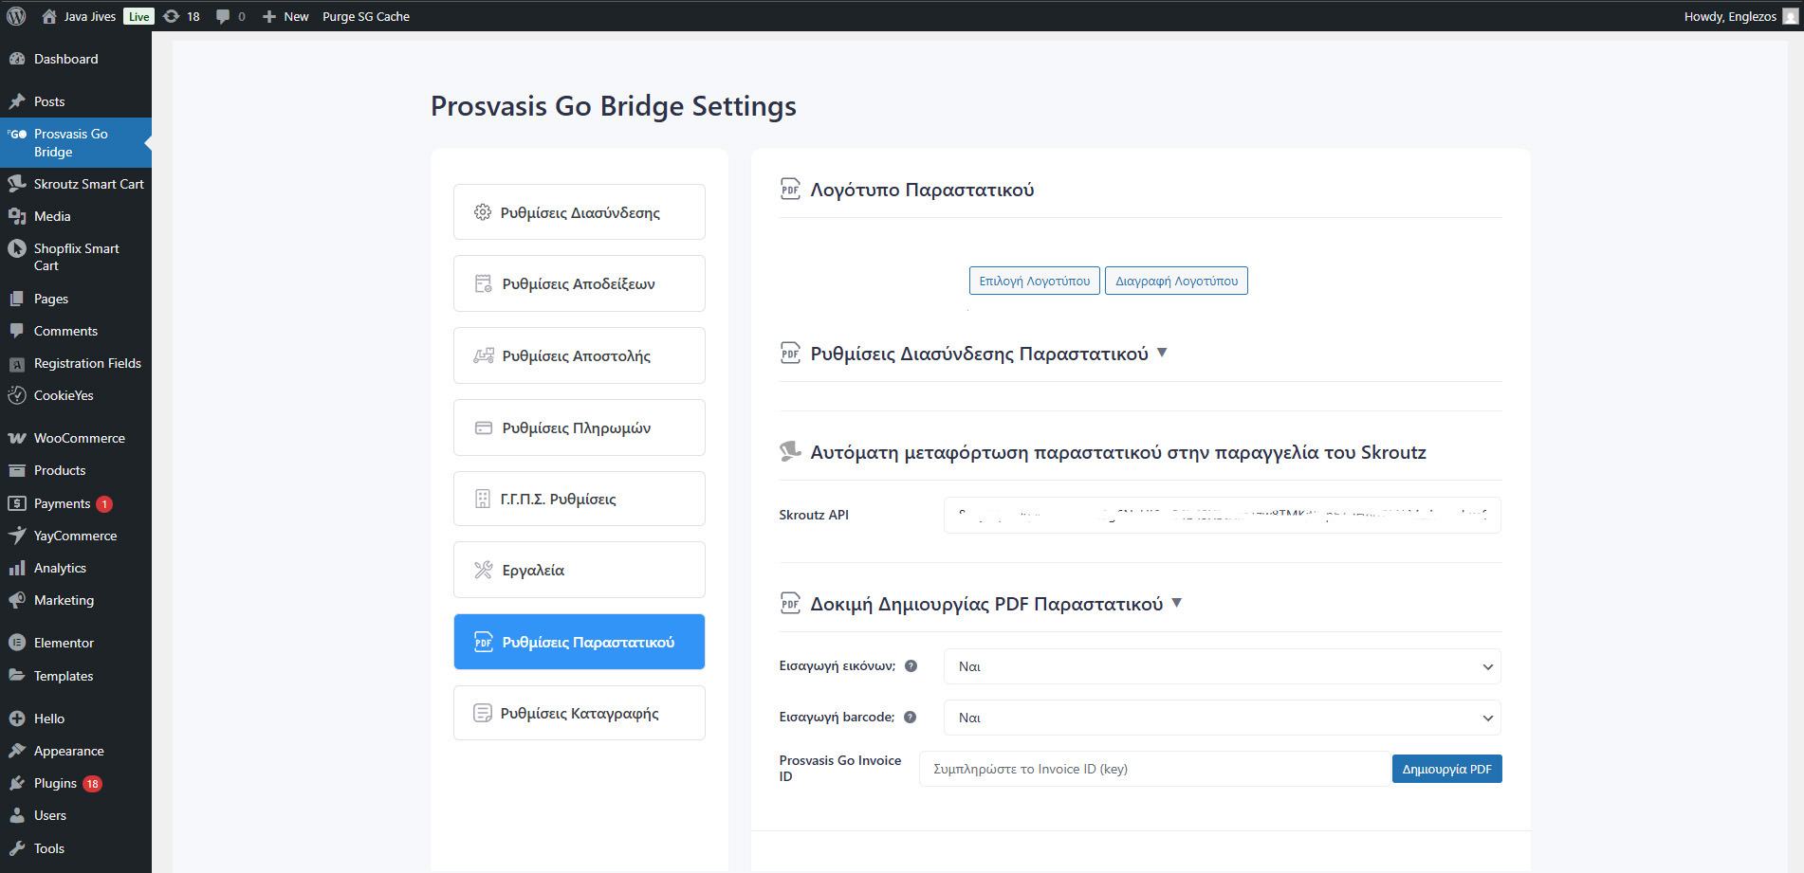Click the user avatar next to Howdy, Englezos
The image size is (1804, 873).
pyautogui.click(x=1790, y=16)
